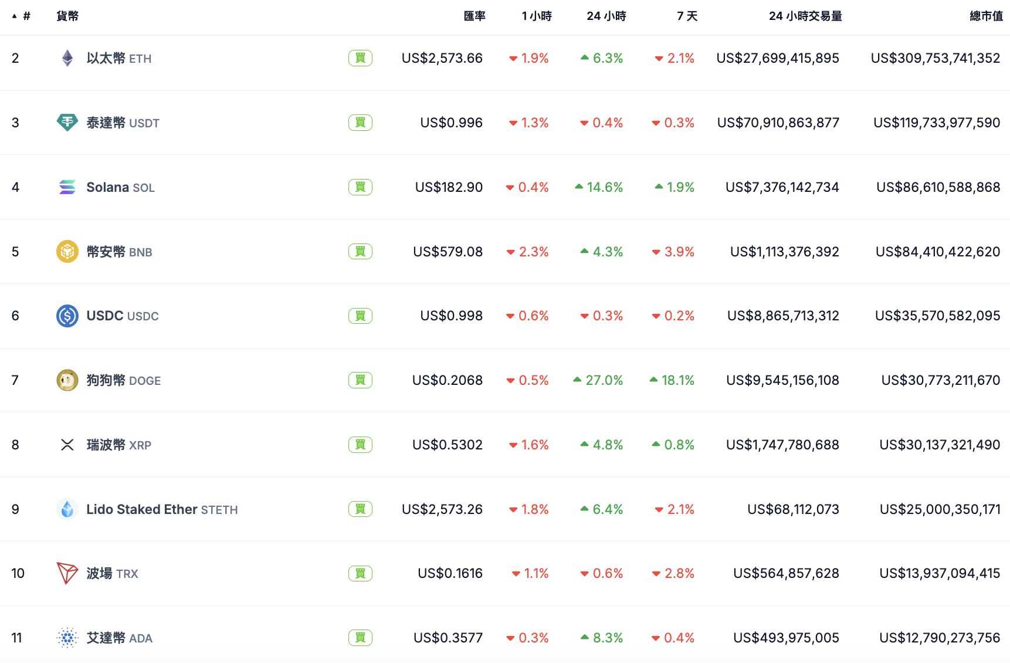This screenshot has width=1010, height=663.
Task: Open the Lido Staked Ether page
Action: (162, 509)
